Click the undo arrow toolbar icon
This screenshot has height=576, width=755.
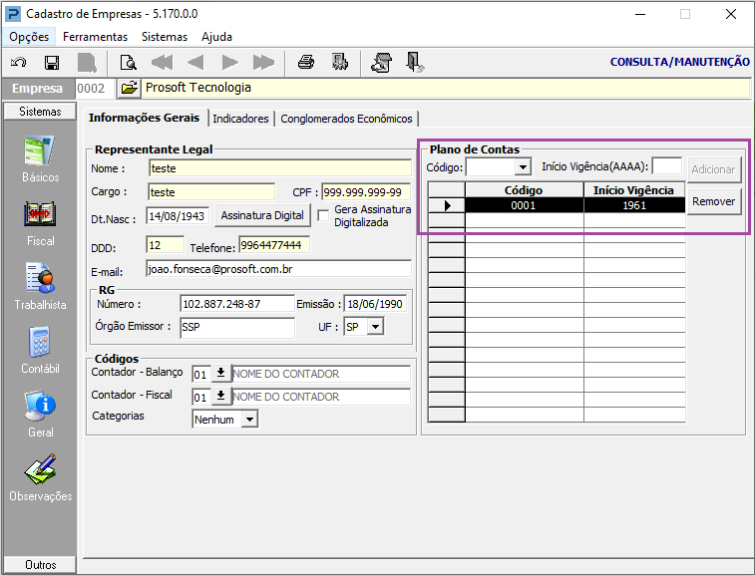(x=19, y=63)
